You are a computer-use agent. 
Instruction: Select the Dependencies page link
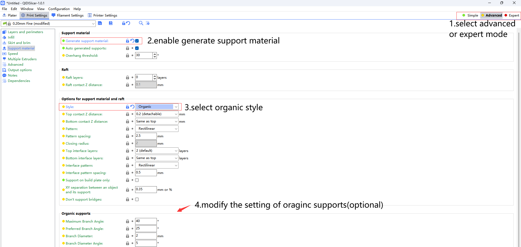(18, 81)
